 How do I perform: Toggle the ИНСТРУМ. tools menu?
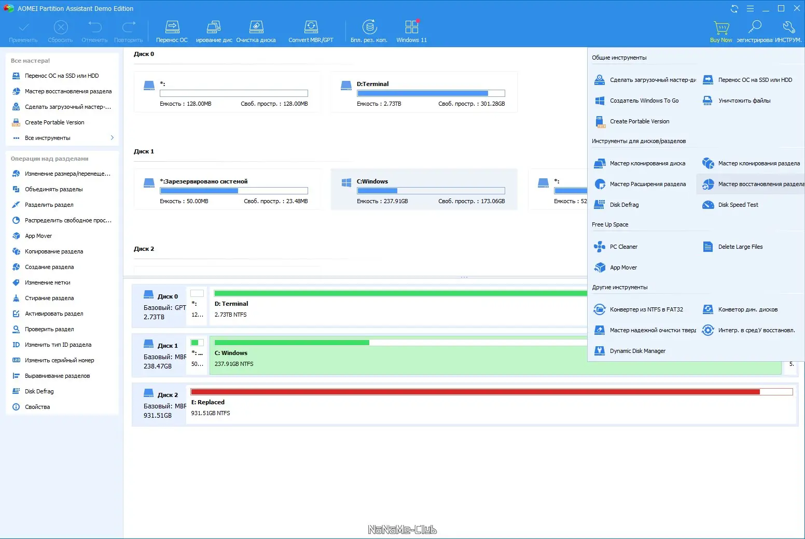tap(788, 32)
